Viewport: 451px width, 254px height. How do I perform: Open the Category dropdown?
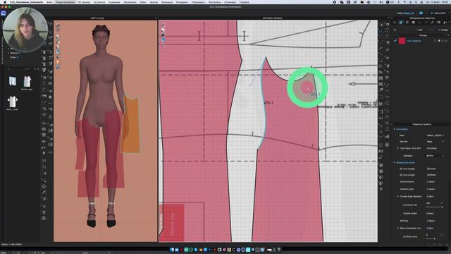pos(435,155)
